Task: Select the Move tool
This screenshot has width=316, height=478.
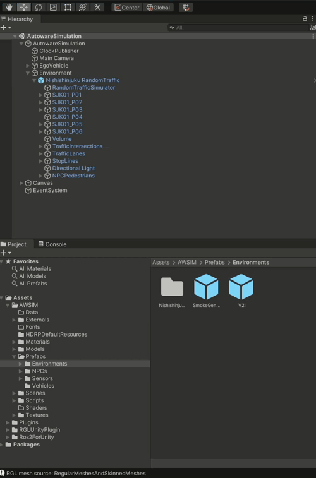Action: pos(23,8)
